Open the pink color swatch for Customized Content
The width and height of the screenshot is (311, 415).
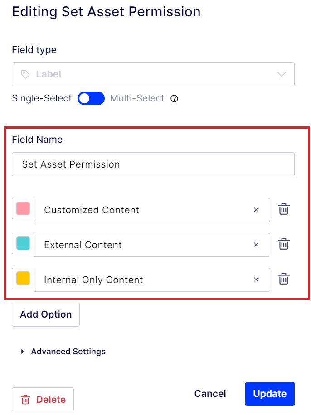tap(23, 208)
